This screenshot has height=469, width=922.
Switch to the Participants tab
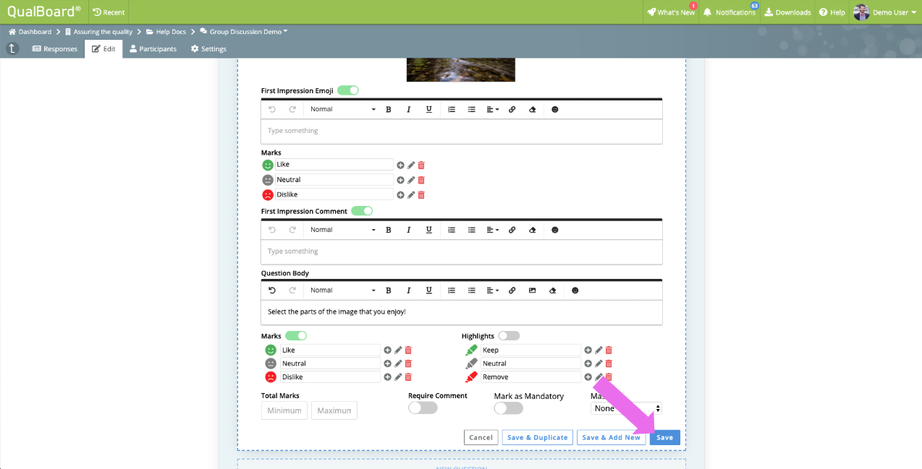pyautogui.click(x=153, y=49)
